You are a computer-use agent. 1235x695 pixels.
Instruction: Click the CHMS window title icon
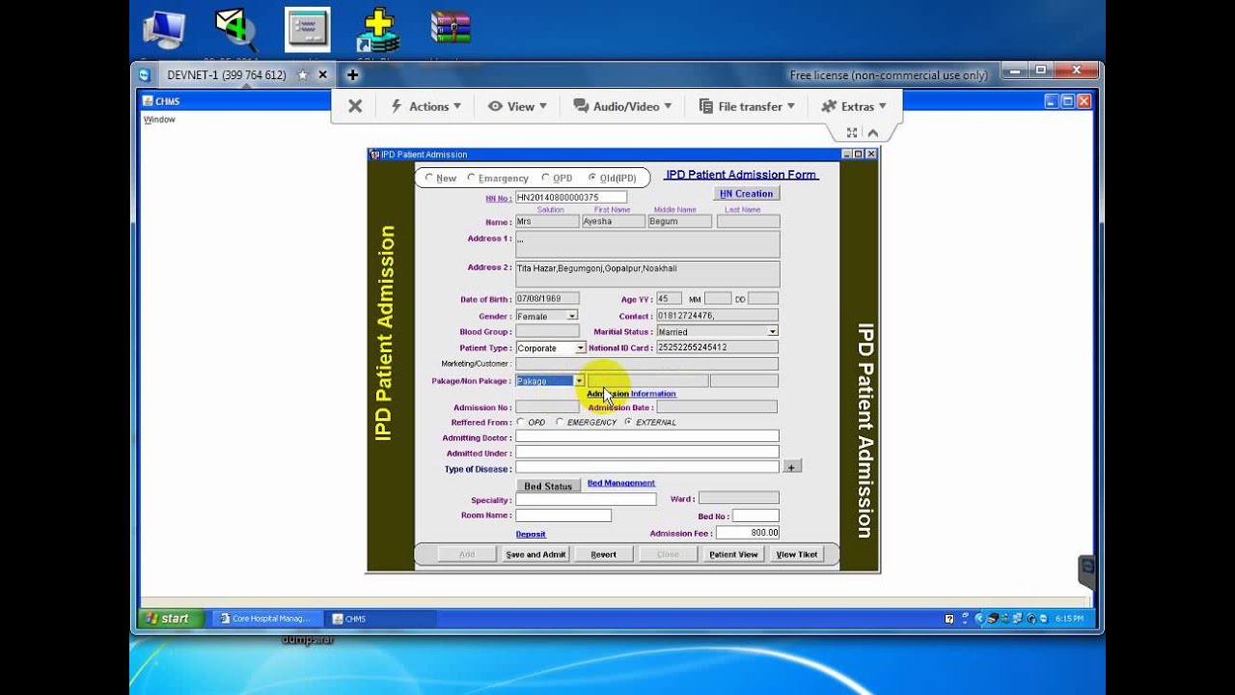pyautogui.click(x=148, y=101)
